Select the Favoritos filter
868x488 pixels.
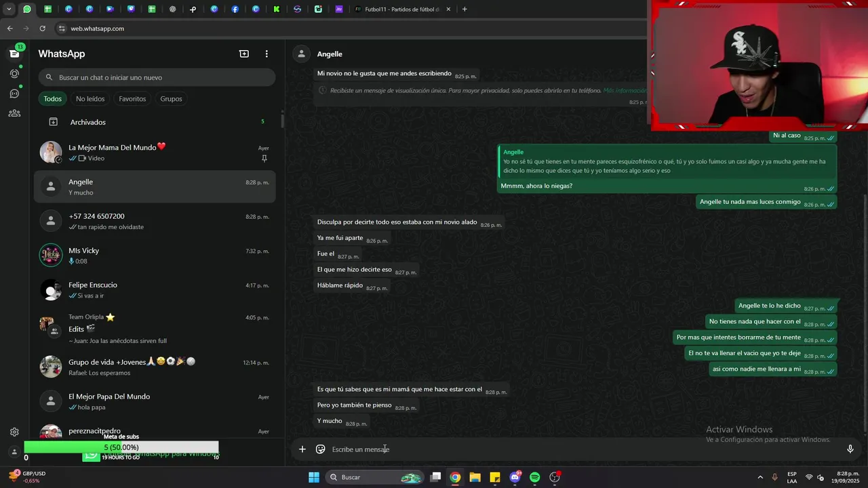(x=132, y=99)
